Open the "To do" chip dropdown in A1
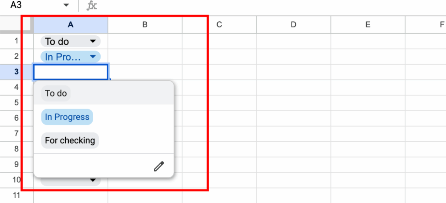The image size is (446, 203). [92, 41]
